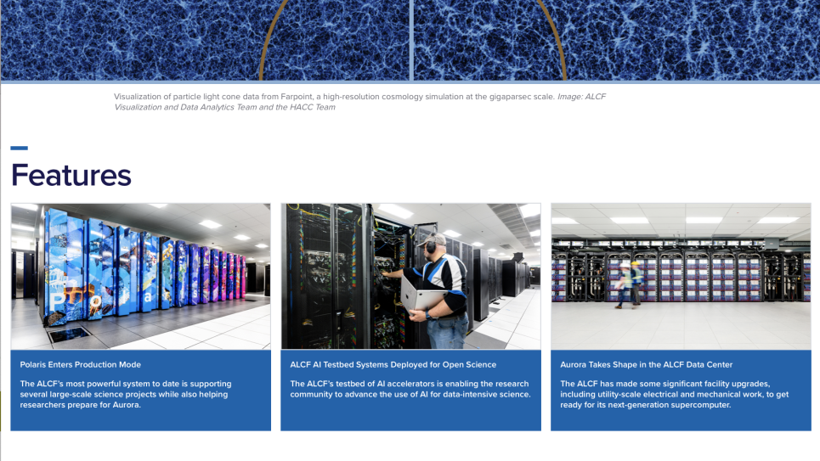Viewport: 820px width, 461px height.
Task: Click the laptop held by the technician
Action: tap(422, 298)
